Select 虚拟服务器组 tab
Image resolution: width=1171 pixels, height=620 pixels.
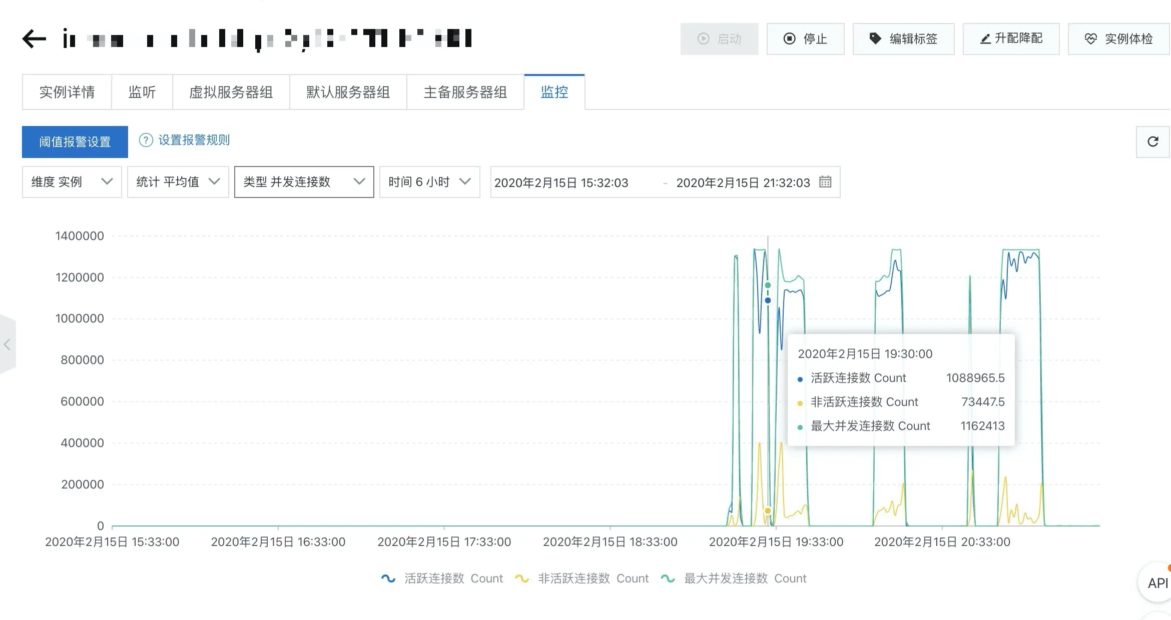point(231,92)
